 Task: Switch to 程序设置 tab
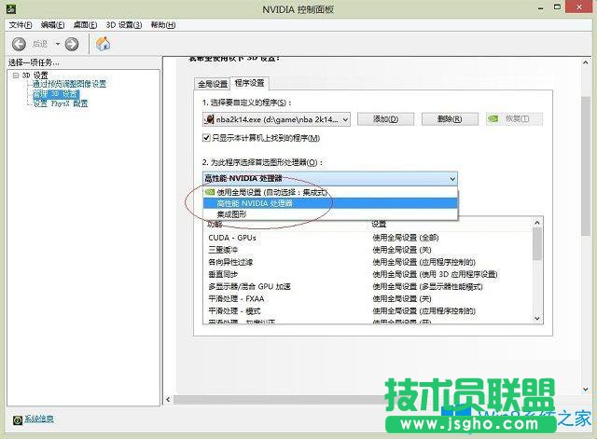coord(249,83)
